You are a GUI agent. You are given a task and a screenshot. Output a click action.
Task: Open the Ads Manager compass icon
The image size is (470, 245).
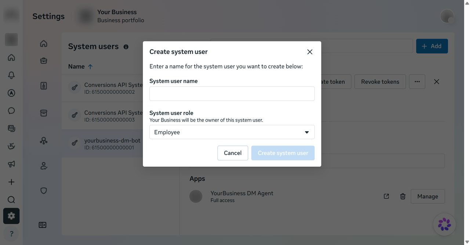point(11,93)
